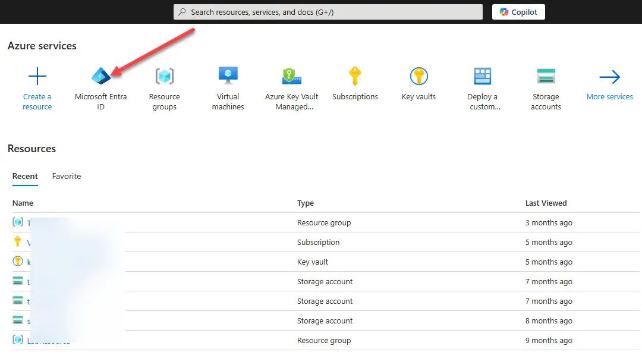The height and width of the screenshot is (352, 642).
Task: Click the '8 months ago' cell
Action: 549,321
